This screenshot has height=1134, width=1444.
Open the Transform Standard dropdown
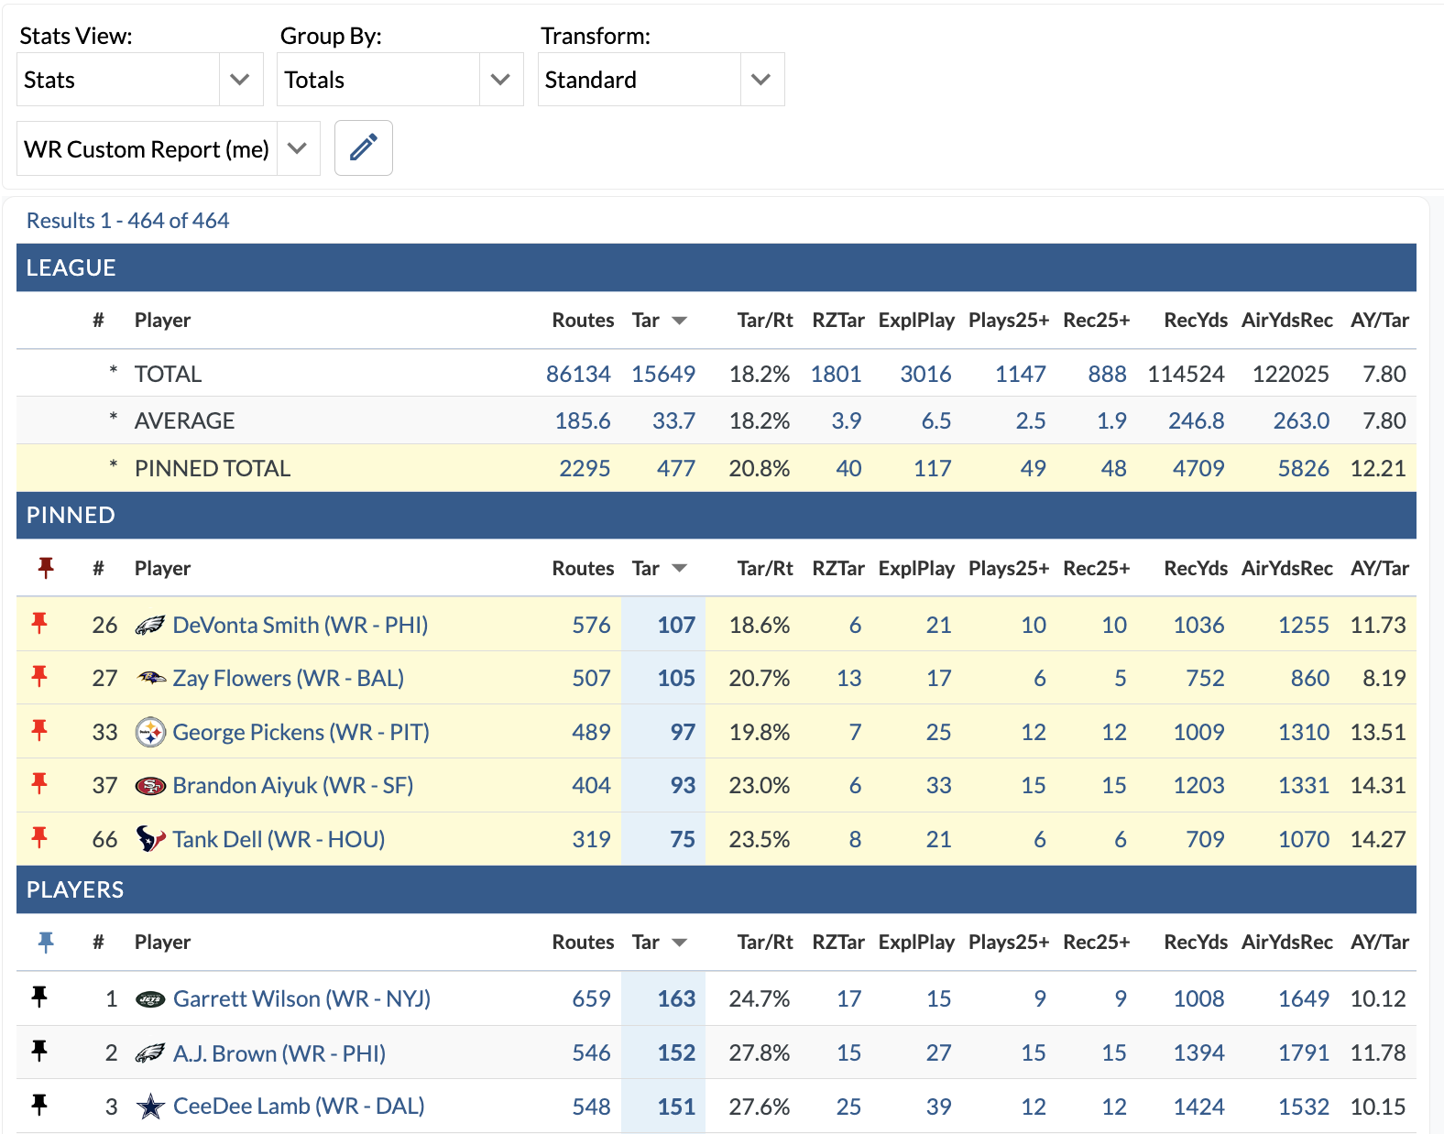[660, 80]
